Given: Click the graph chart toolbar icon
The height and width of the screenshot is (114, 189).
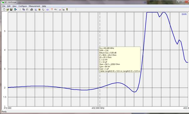Looking at the screenshot, I should [x=36, y=9].
